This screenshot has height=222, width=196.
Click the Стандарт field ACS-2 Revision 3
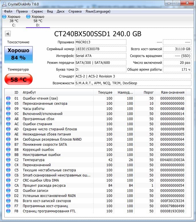(x=133, y=76)
